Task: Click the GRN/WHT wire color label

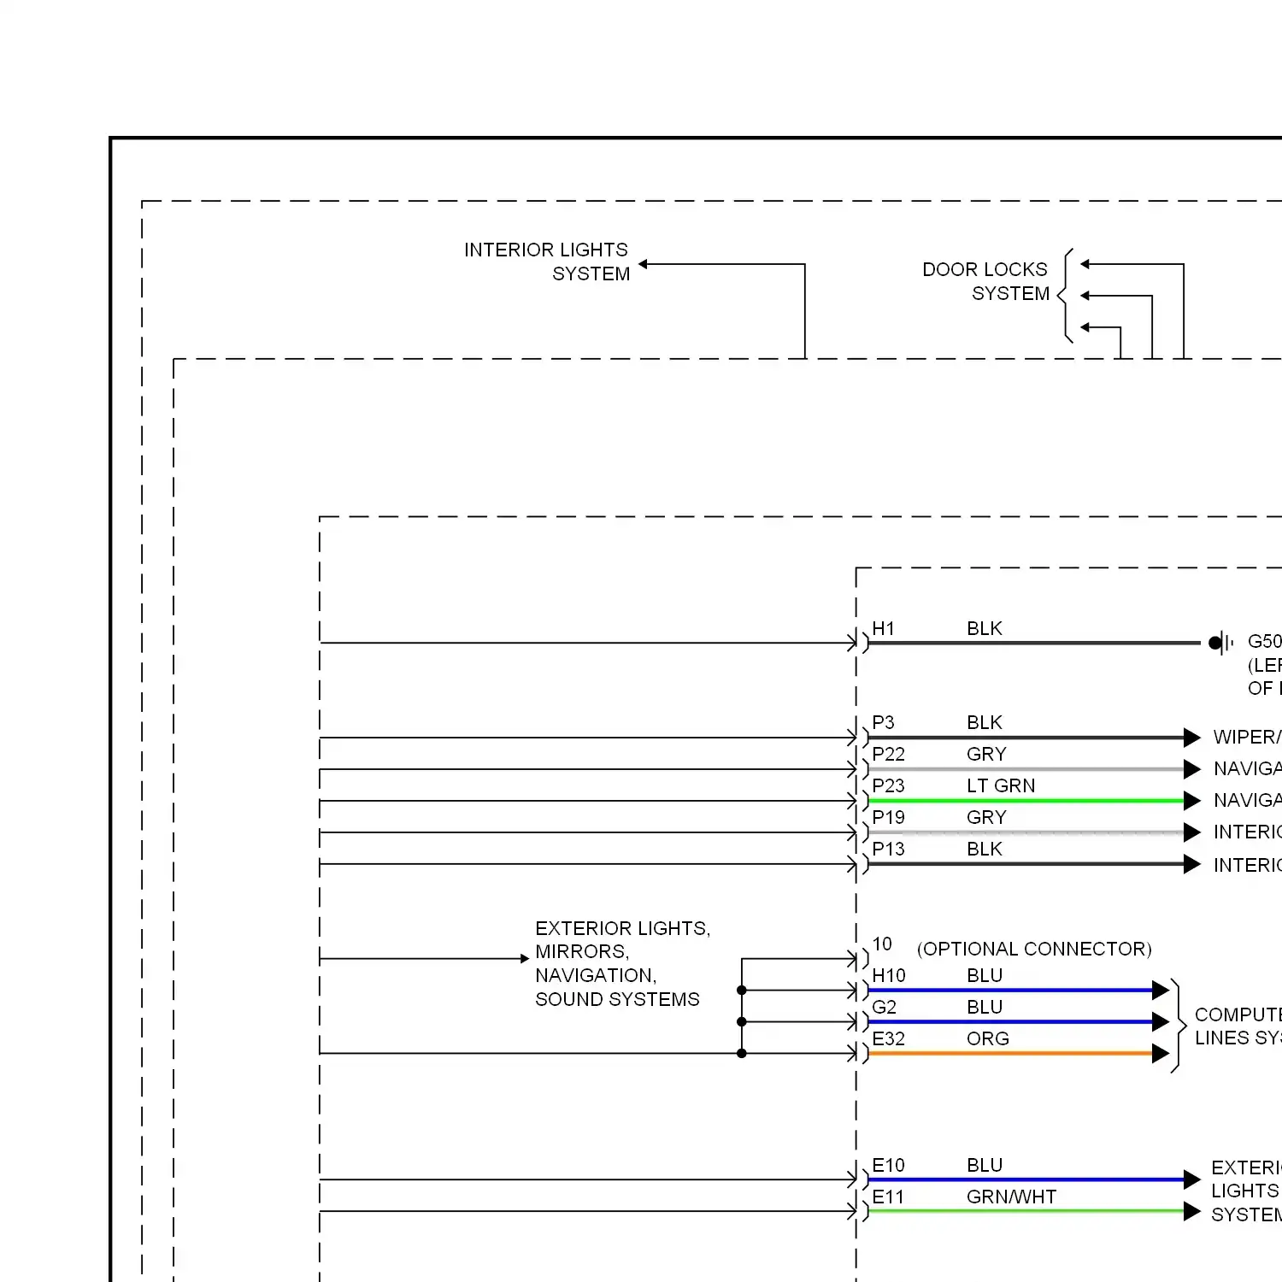Action: (1012, 1197)
